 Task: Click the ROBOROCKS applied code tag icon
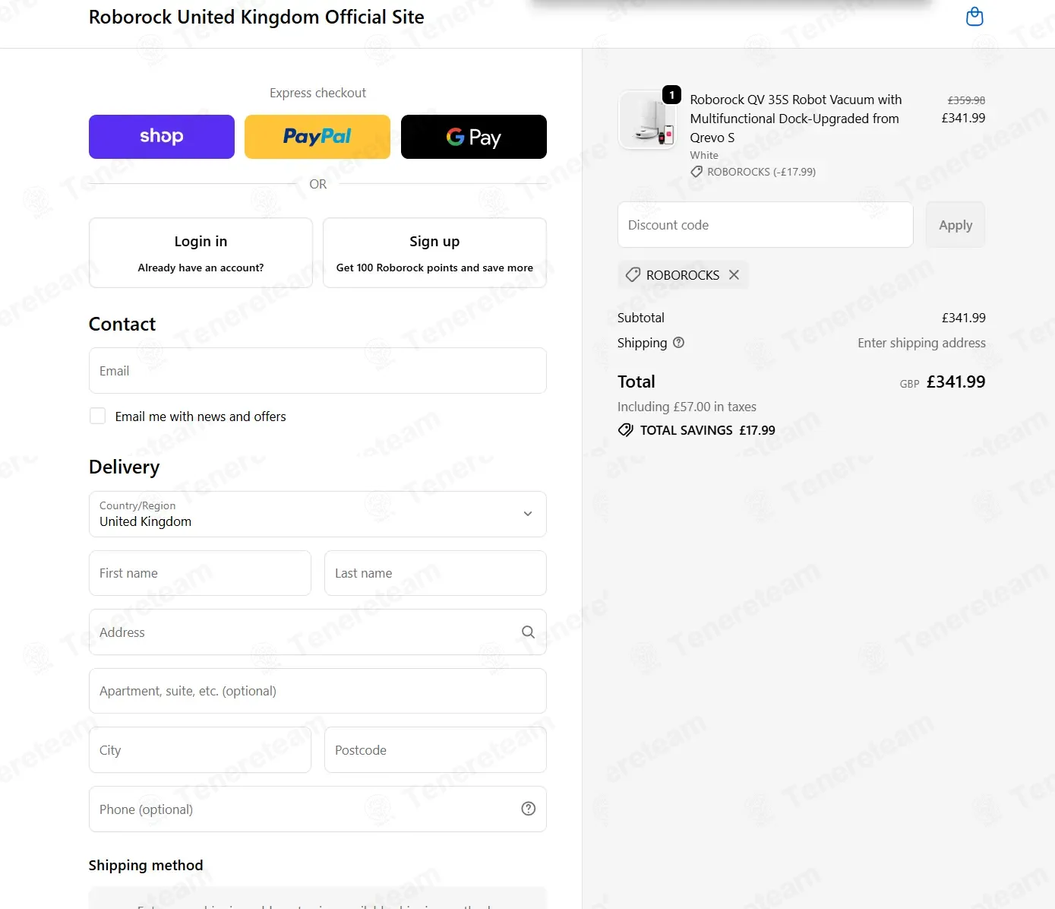[x=633, y=274]
